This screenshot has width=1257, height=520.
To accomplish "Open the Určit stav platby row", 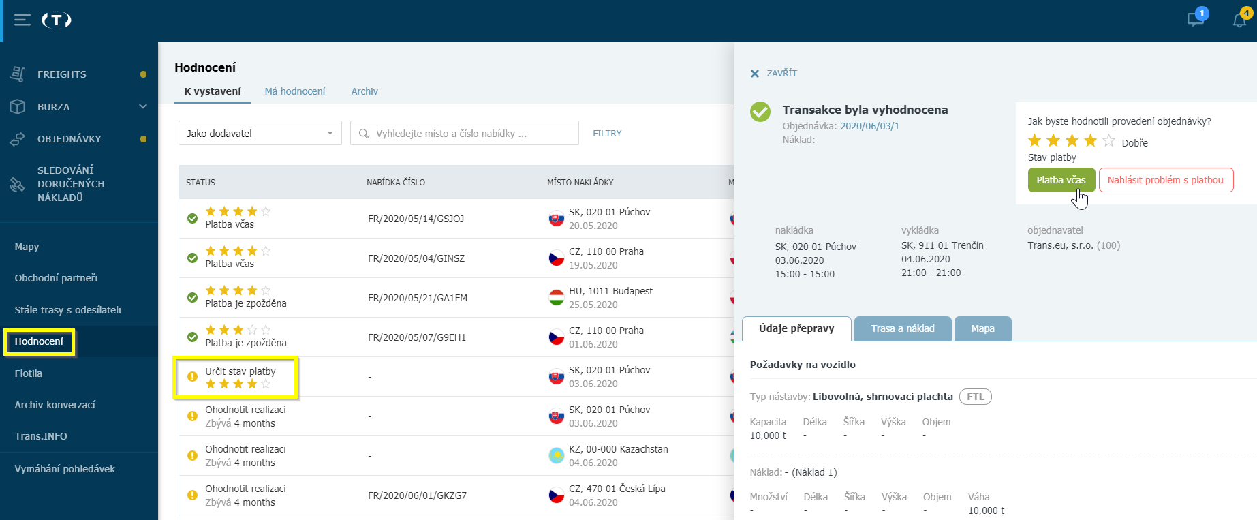I will point(456,377).
